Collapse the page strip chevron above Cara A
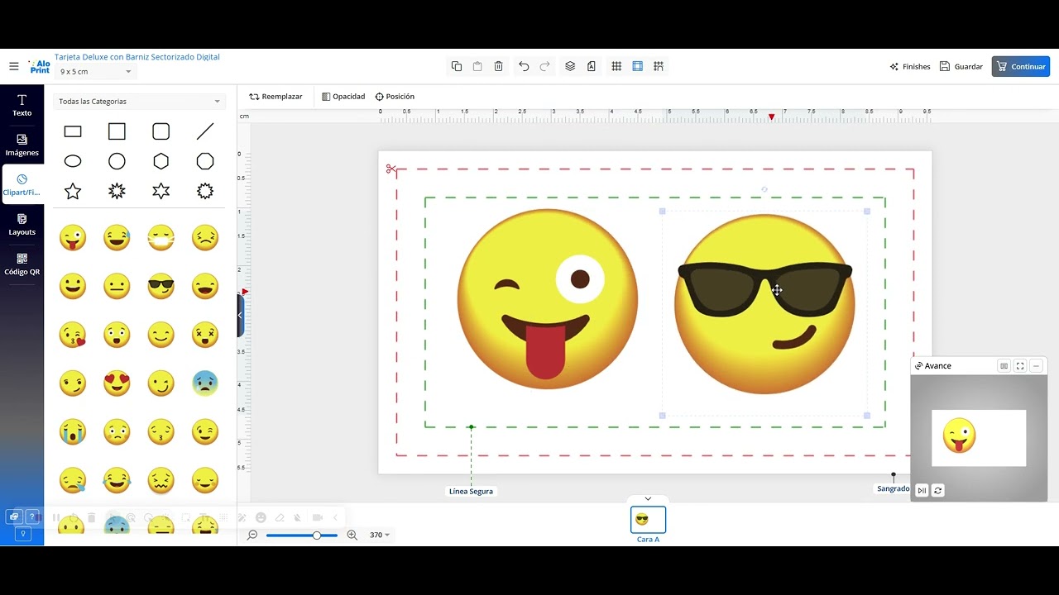Image resolution: width=1059 pixels, height=595 pixels. point(648,499)
